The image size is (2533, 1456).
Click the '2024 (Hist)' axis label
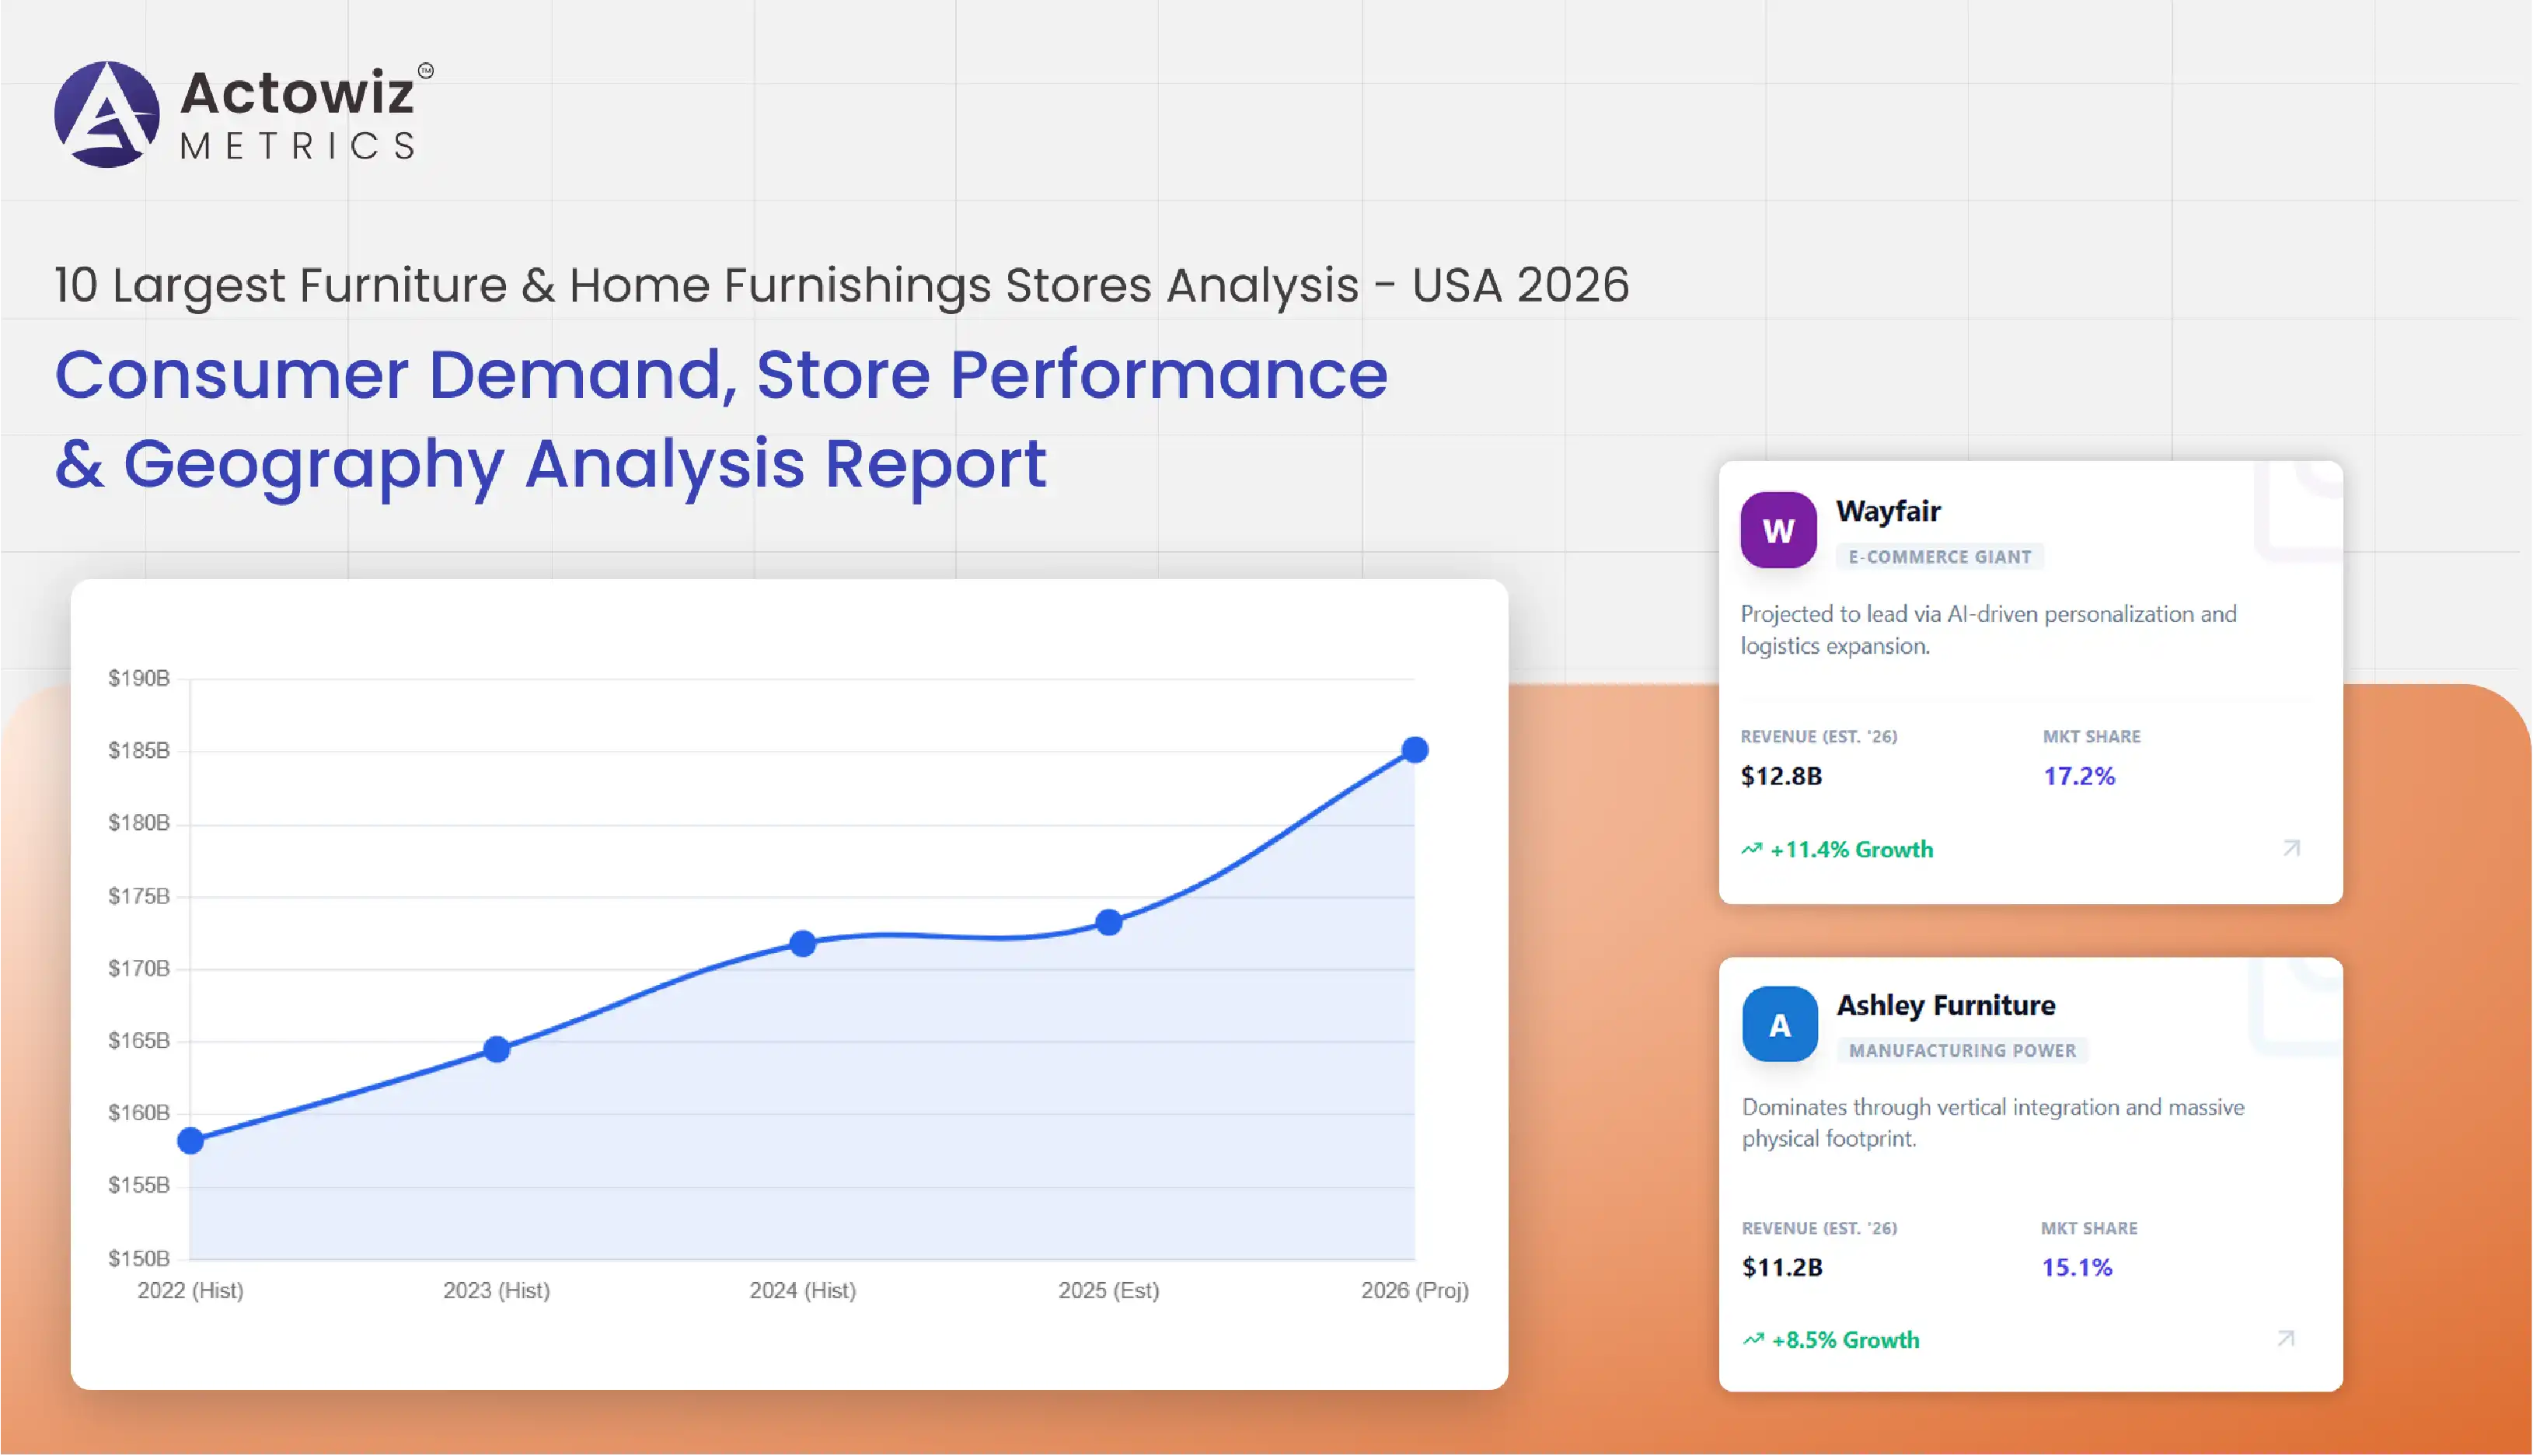pyautogui.click(x=803, y=1291)
